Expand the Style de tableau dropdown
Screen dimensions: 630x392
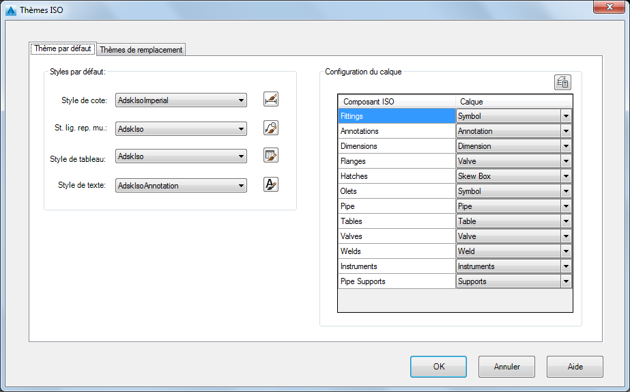click(181, 156)
